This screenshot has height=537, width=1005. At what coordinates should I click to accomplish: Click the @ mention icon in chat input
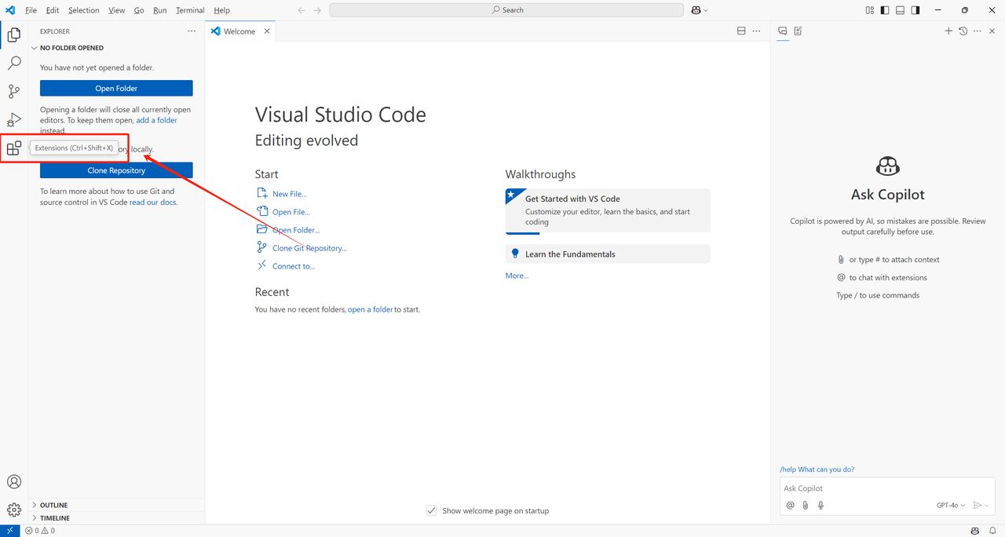click(791, 506)
